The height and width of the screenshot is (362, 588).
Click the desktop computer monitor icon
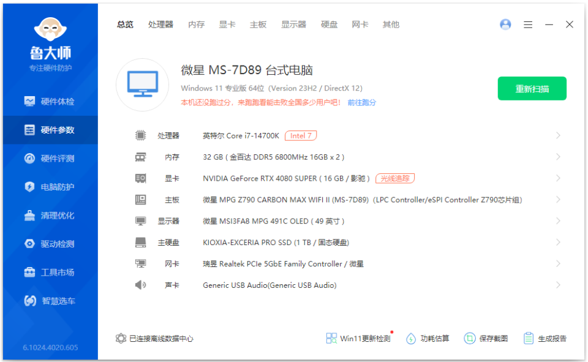coord(143,85)
